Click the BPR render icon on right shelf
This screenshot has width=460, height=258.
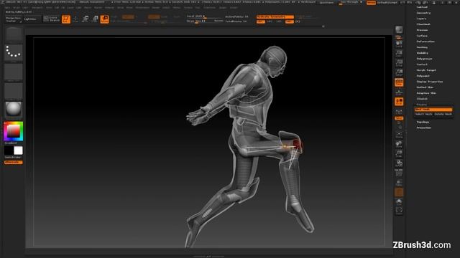[399, 29]
